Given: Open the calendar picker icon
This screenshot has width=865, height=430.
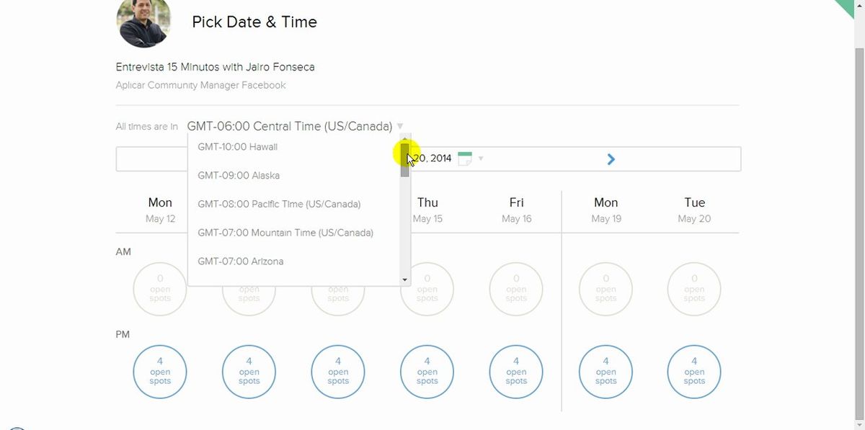Looking at the screenshot, I should 466,158.
